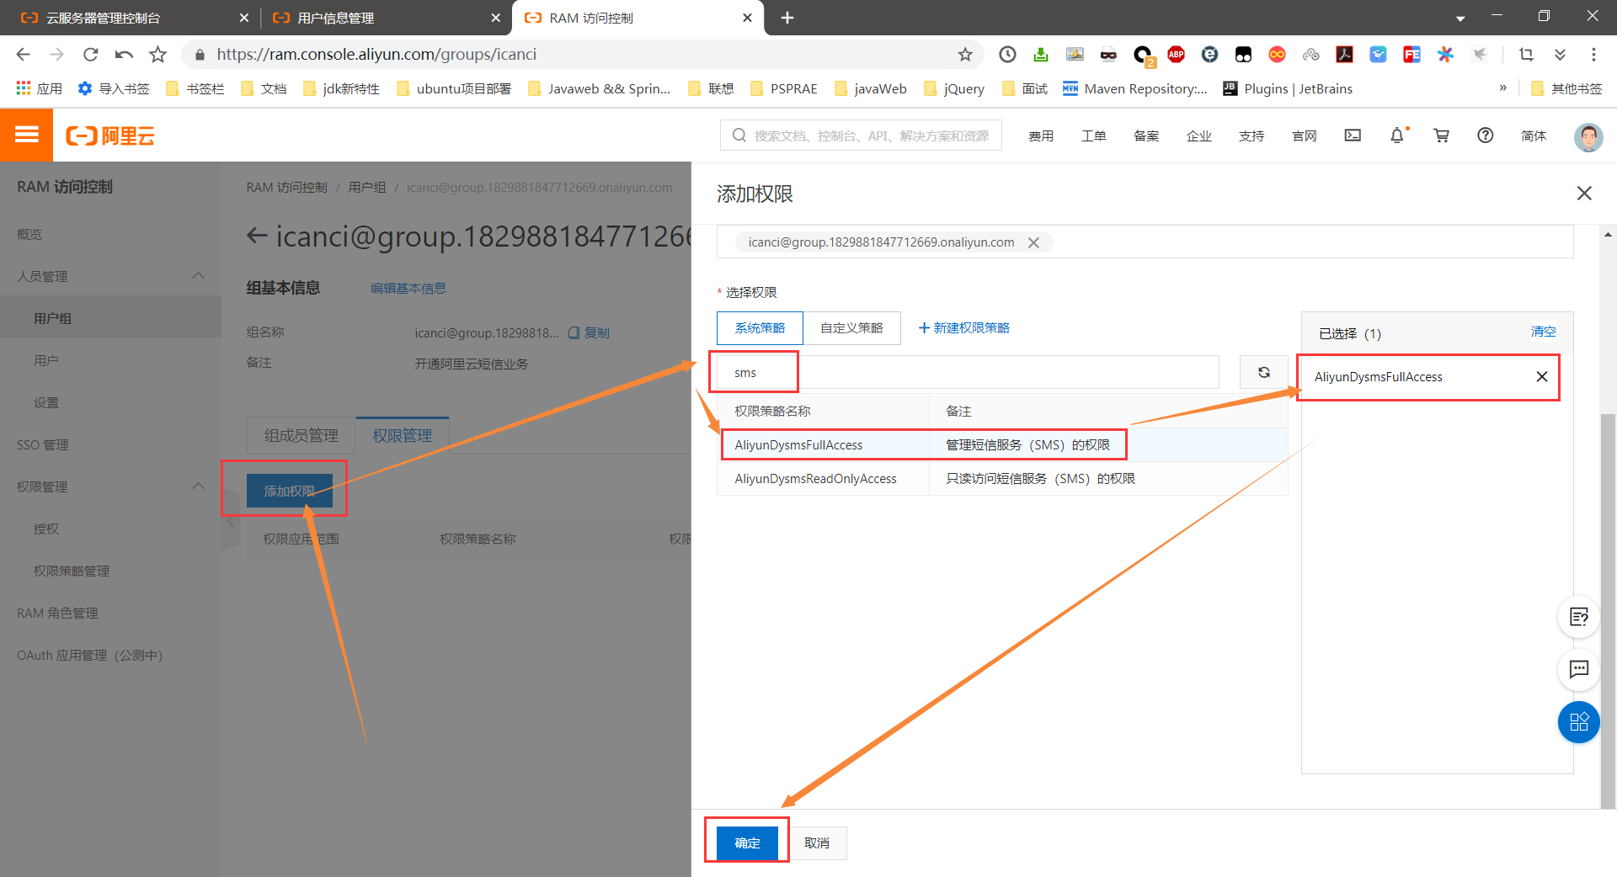
Task: Open Maven Repository bookmark
Action: [x=1134, y=88]
